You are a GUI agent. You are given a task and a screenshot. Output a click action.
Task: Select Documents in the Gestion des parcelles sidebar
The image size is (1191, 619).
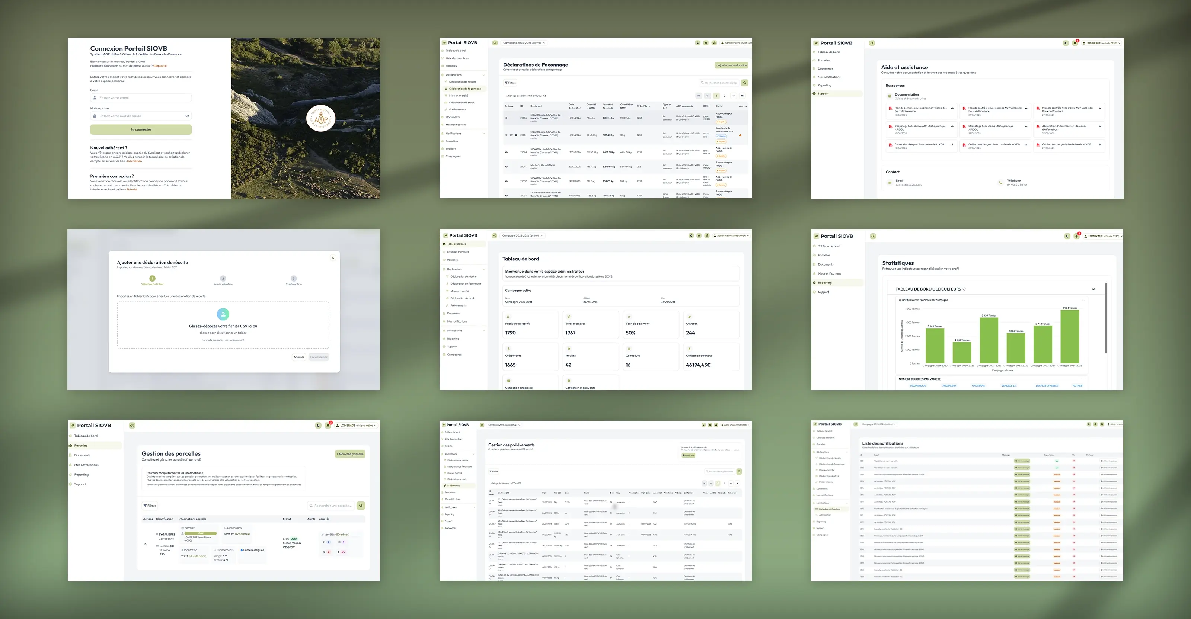tap(82, 455)
